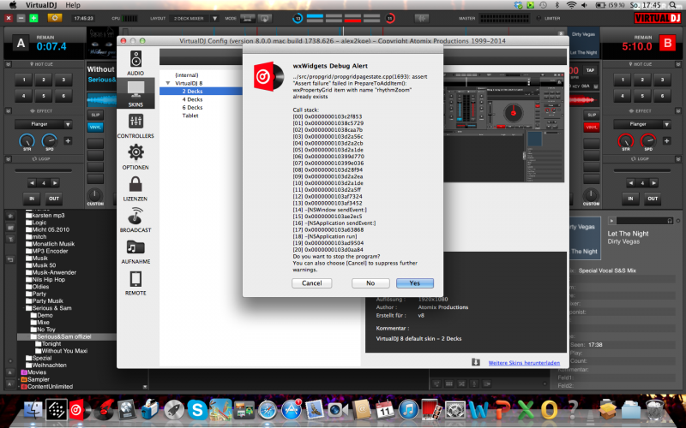Open Skype from the Dock
686x428 pixels.
tap(197, 410)
